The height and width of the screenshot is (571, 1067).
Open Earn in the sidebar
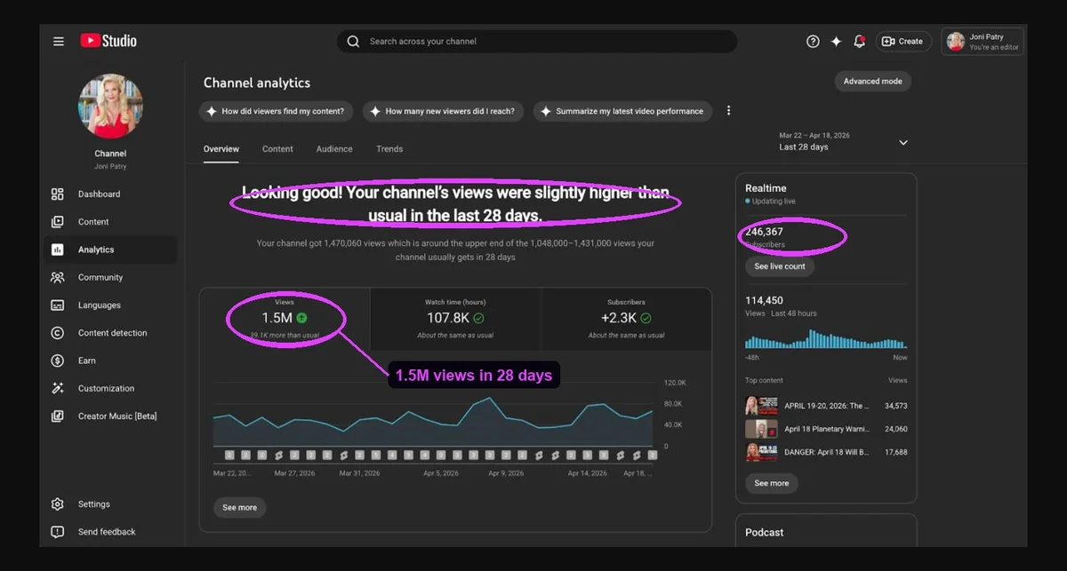pyautogui.click(x=110, y=361)
